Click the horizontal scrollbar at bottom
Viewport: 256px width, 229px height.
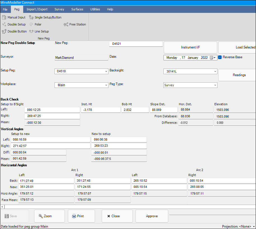[x=128, y=207]
